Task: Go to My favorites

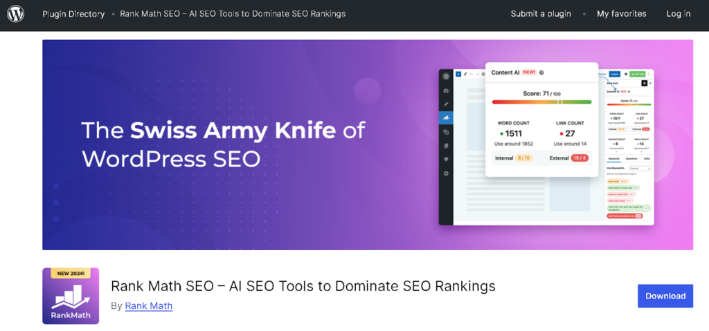Action: 621,14
